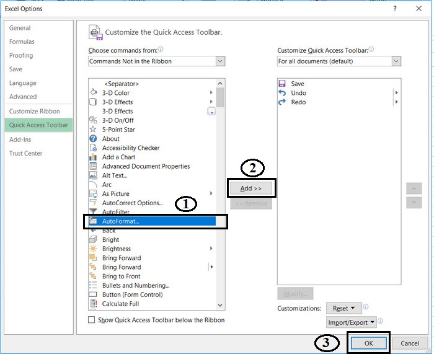Screen dimensions: 434x354
Task: Click the Move Up arrow button
Action: point(414,188)
